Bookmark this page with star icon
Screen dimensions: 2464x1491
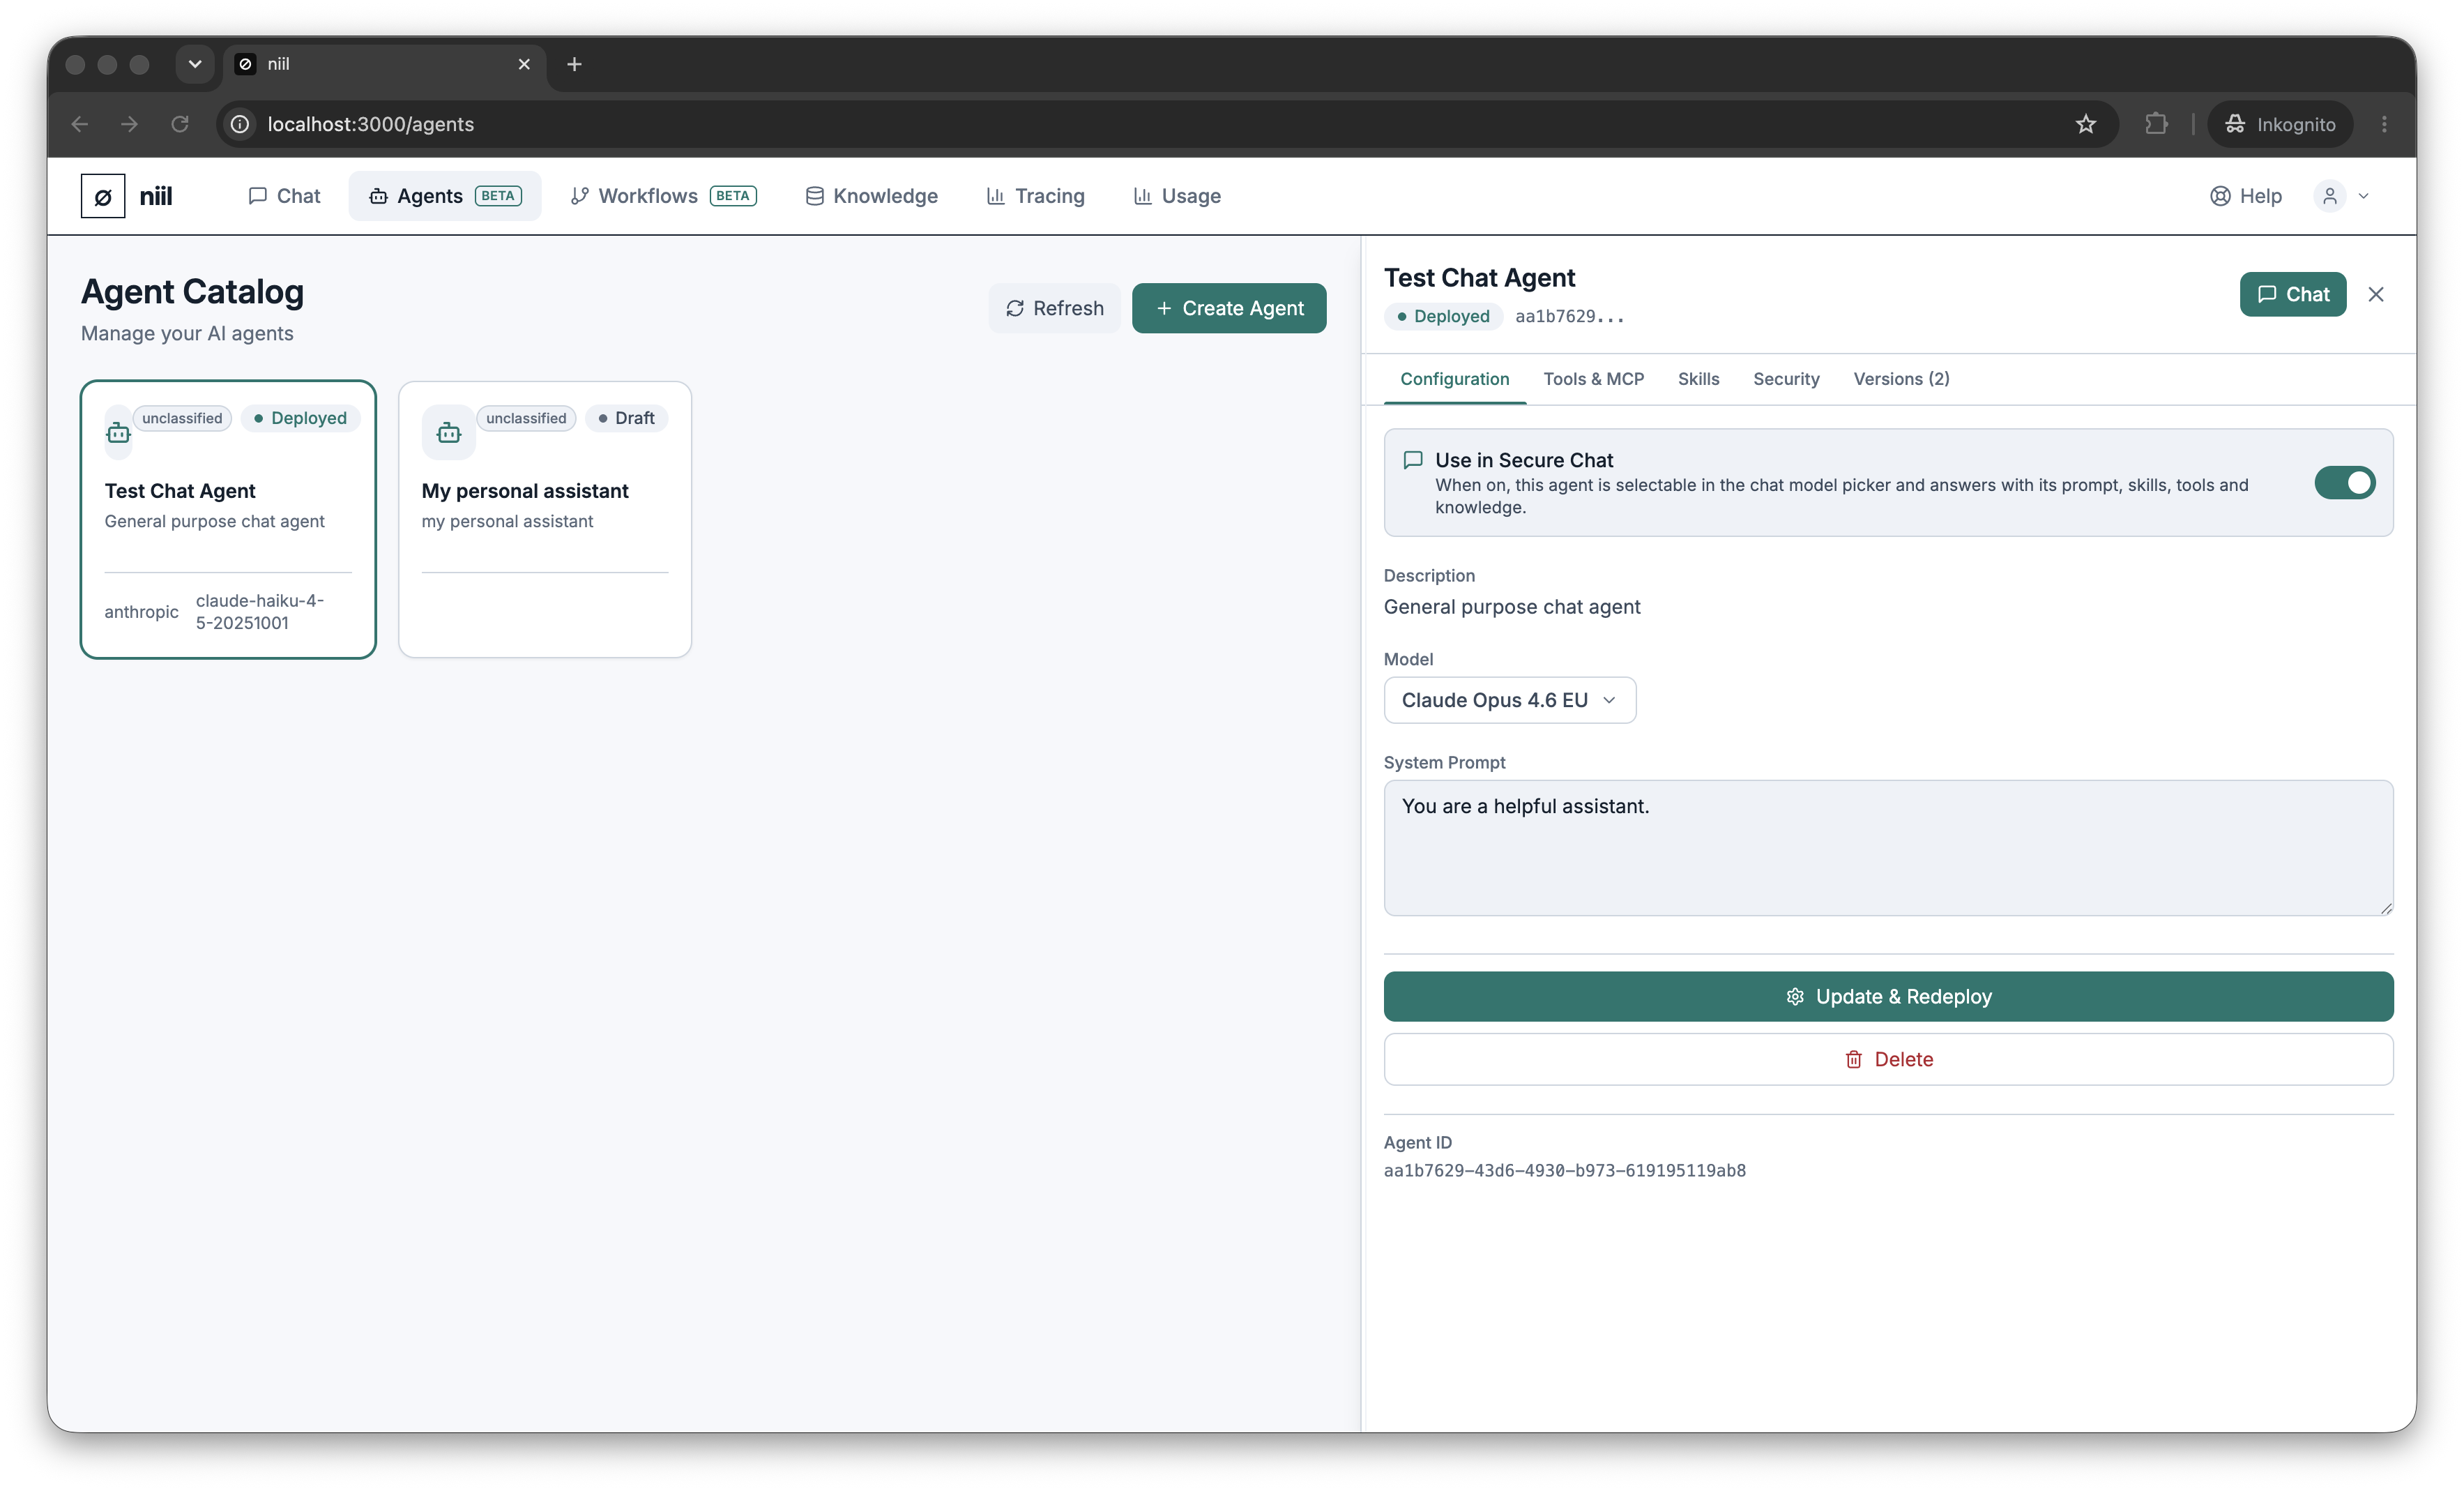pos(2086,124)
